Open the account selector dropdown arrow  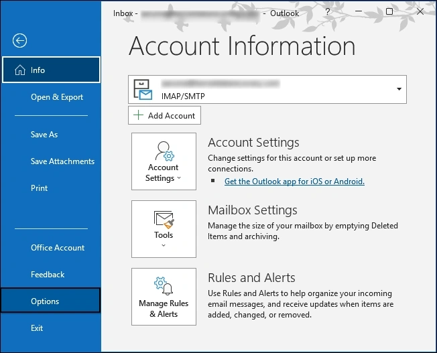(399, 89)
